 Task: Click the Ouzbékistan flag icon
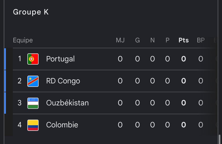[33, 103]
